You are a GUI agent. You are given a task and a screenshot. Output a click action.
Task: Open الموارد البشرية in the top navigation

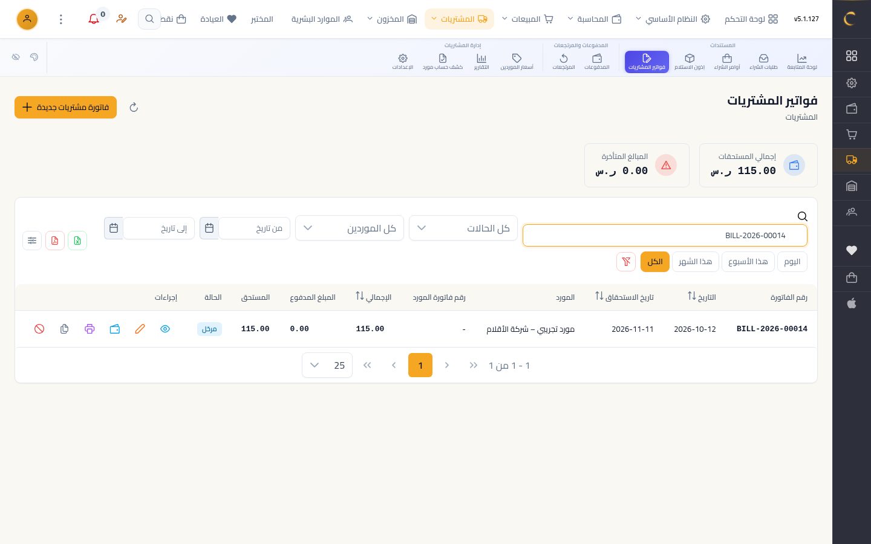click(x=322, y=19)
